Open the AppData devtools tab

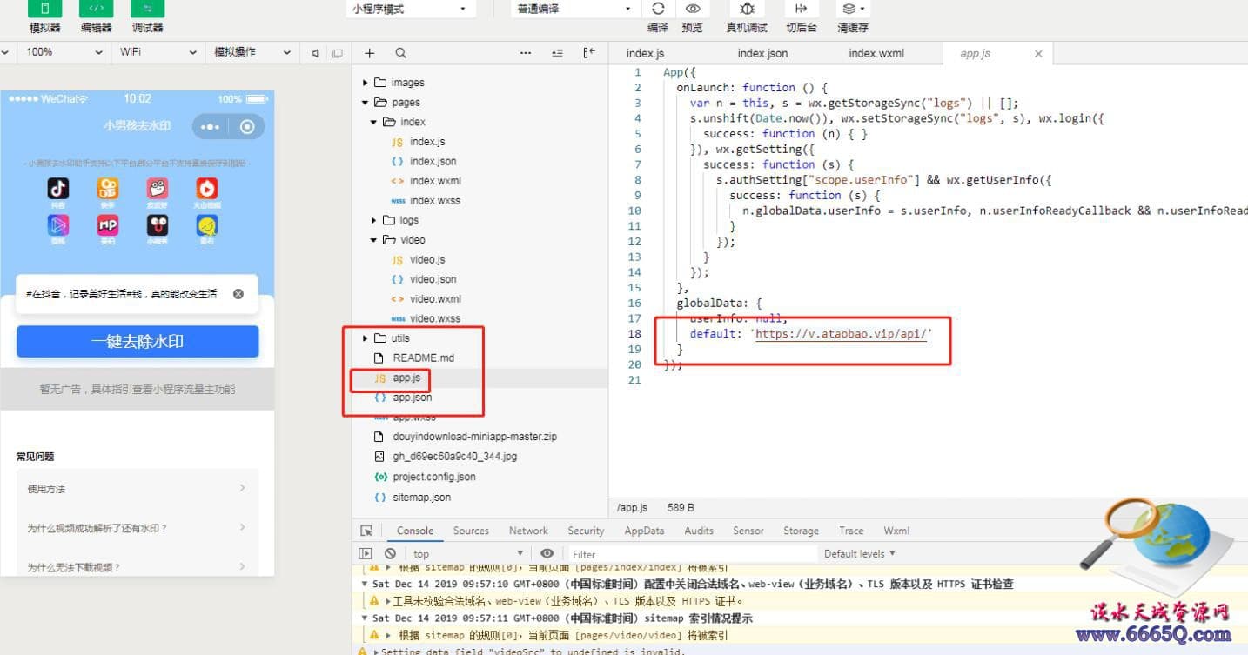(644, 531)
